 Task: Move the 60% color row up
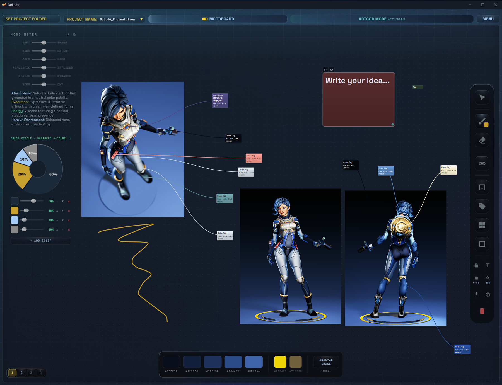tap(57, 201)
